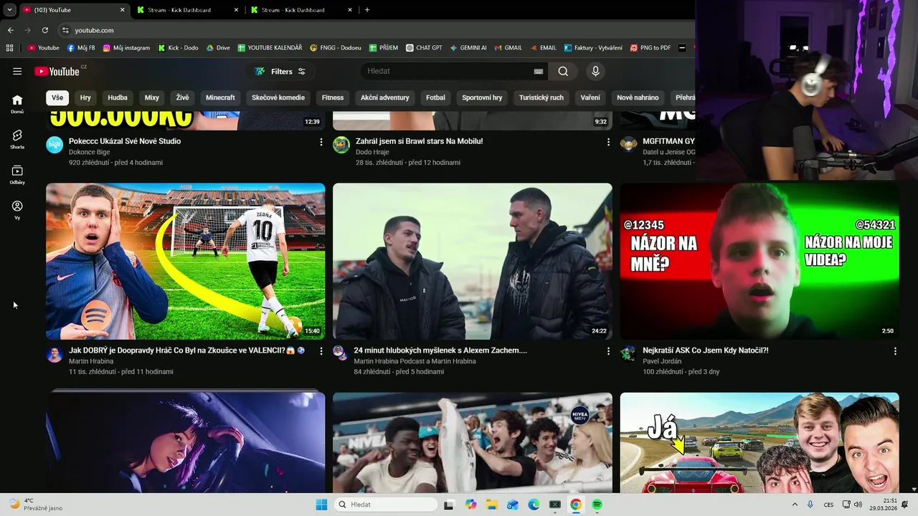
Task: Open Microsoft Edge from the taskbar
Action: click(x=534, y=505)
